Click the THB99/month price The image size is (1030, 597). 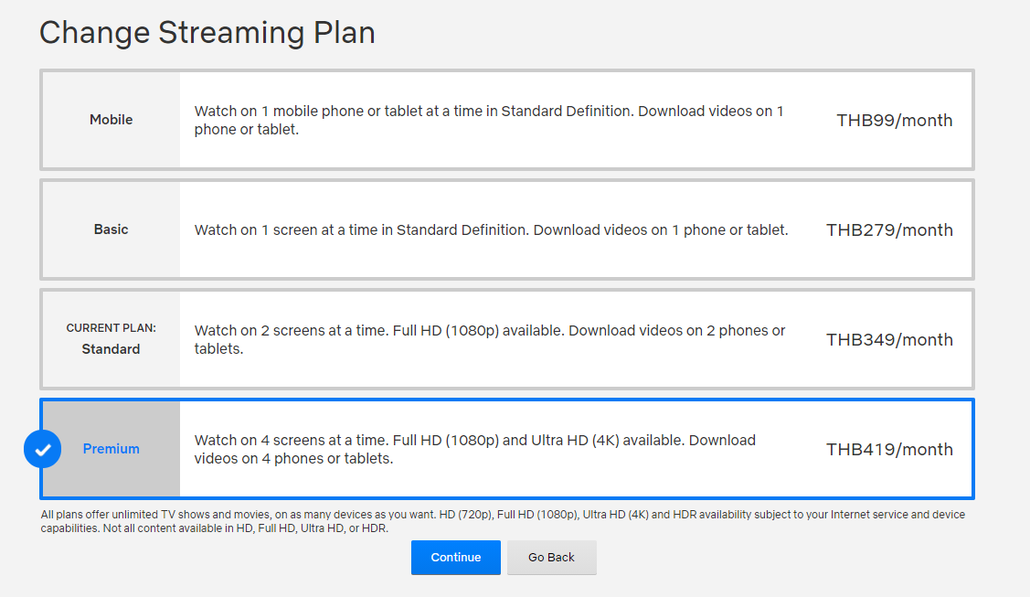894,121
